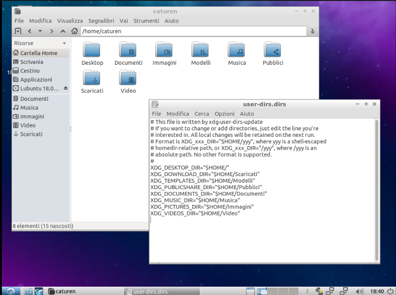Screen dimensions: 396x295
Task: Open Immagini bookmark in sidebar
Action: [40, 116]
